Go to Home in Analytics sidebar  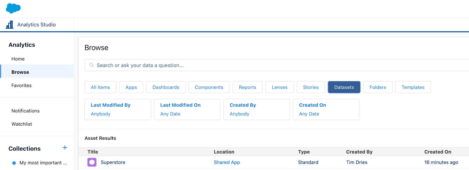[x=18, y=59]
